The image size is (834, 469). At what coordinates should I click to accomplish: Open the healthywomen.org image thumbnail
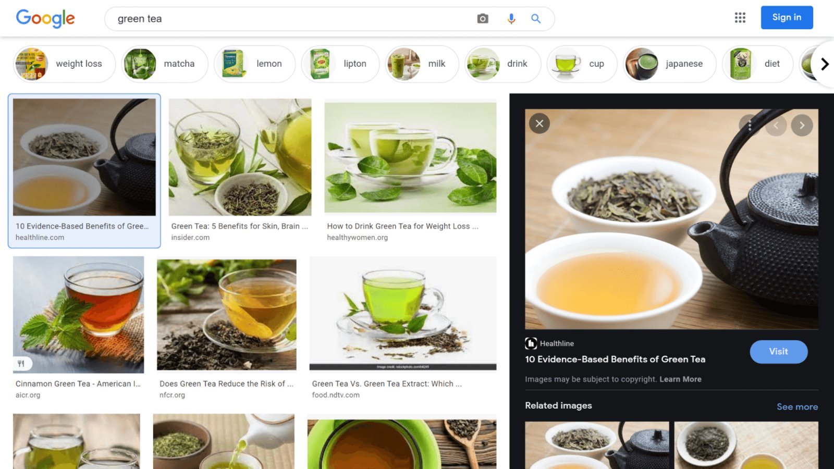click(x=410, y=157)
